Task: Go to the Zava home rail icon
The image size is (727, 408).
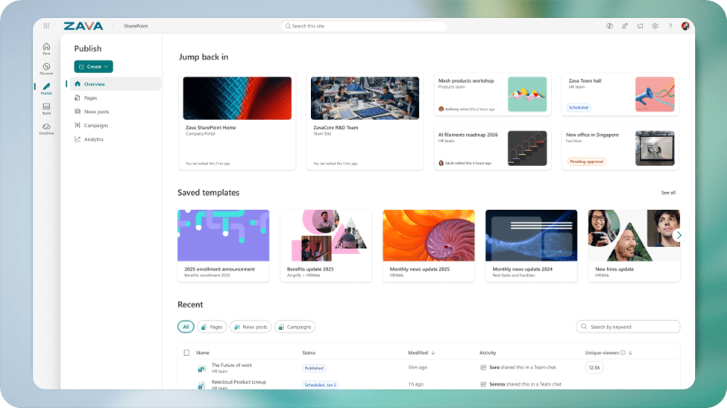Action: [x=46, y=48]
